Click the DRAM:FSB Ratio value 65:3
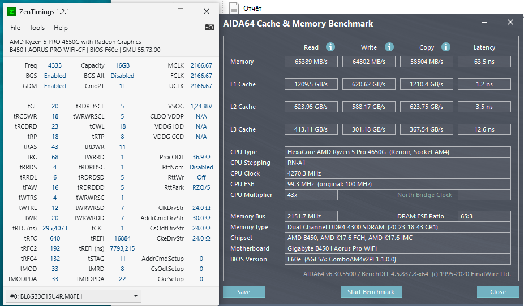 484,216
